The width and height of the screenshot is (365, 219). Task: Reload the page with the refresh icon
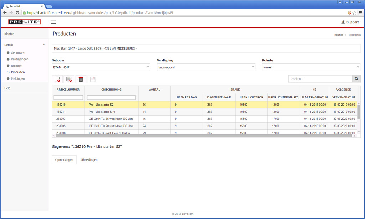point(17,13)
